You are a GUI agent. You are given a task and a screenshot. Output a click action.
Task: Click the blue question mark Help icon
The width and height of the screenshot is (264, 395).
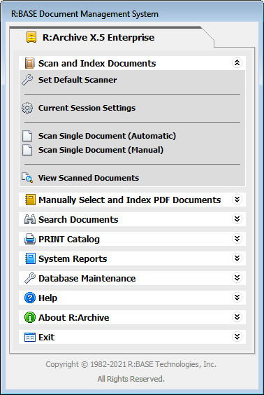[x=30, y=298]
